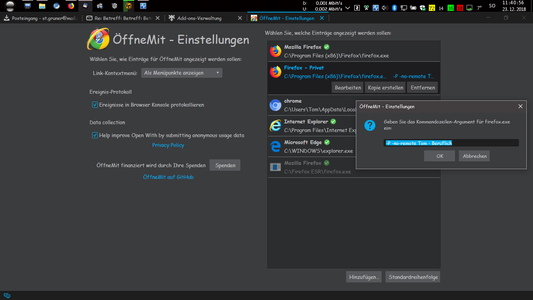
Task: Click the Internet Explorer entry icon
Action: pyautogui.click(x=275, y=126)
